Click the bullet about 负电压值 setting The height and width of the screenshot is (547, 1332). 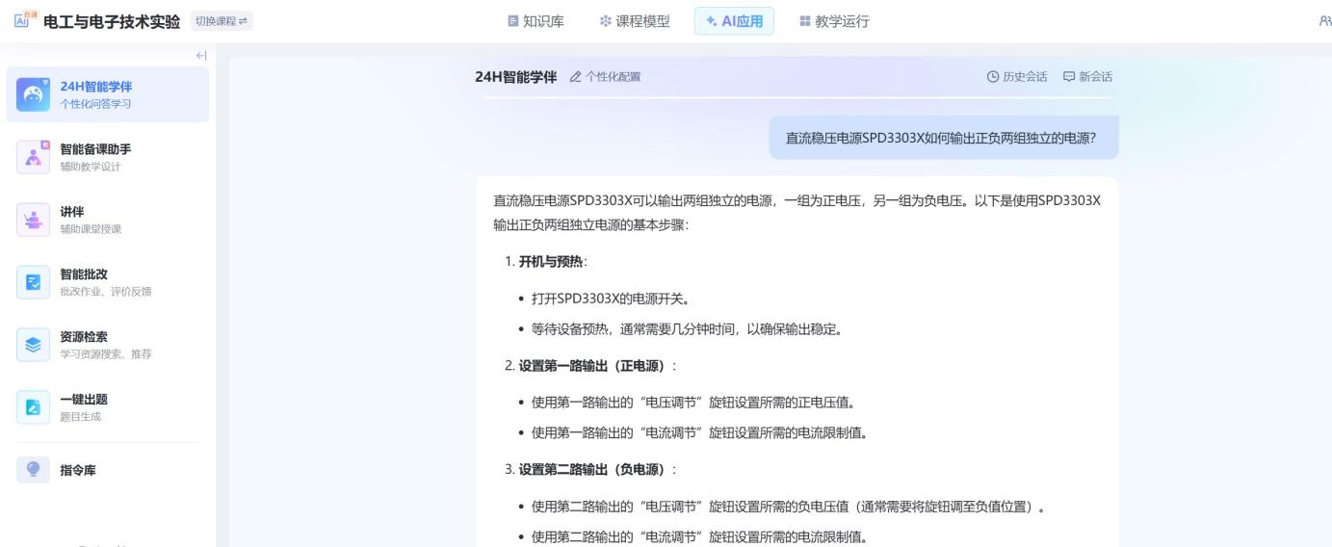(x=789, y=505)
